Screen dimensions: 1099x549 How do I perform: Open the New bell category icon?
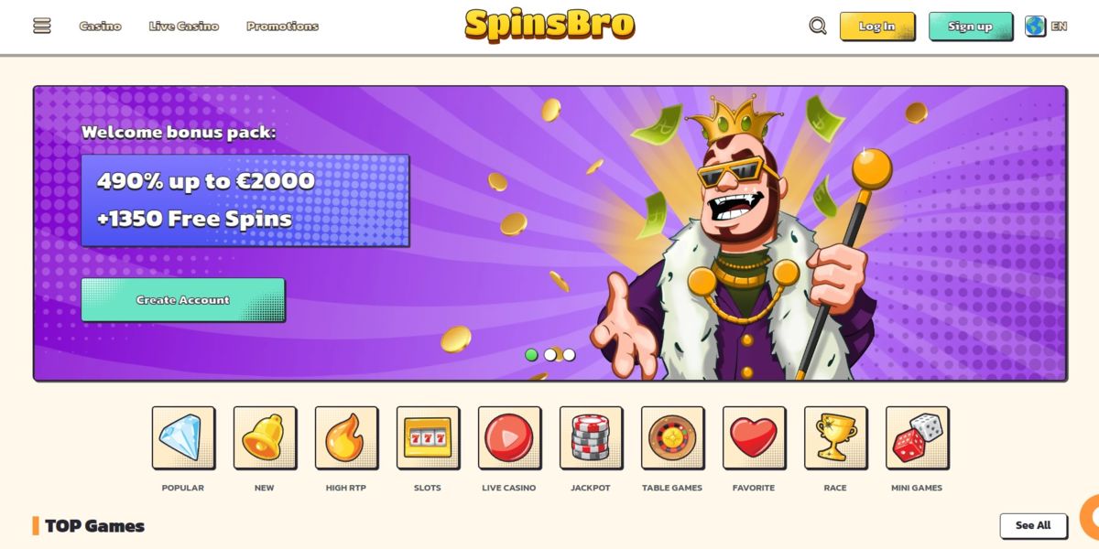tap(265, 438)
